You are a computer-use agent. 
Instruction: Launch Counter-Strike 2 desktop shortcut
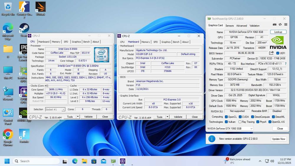click(x=24, y=10)
